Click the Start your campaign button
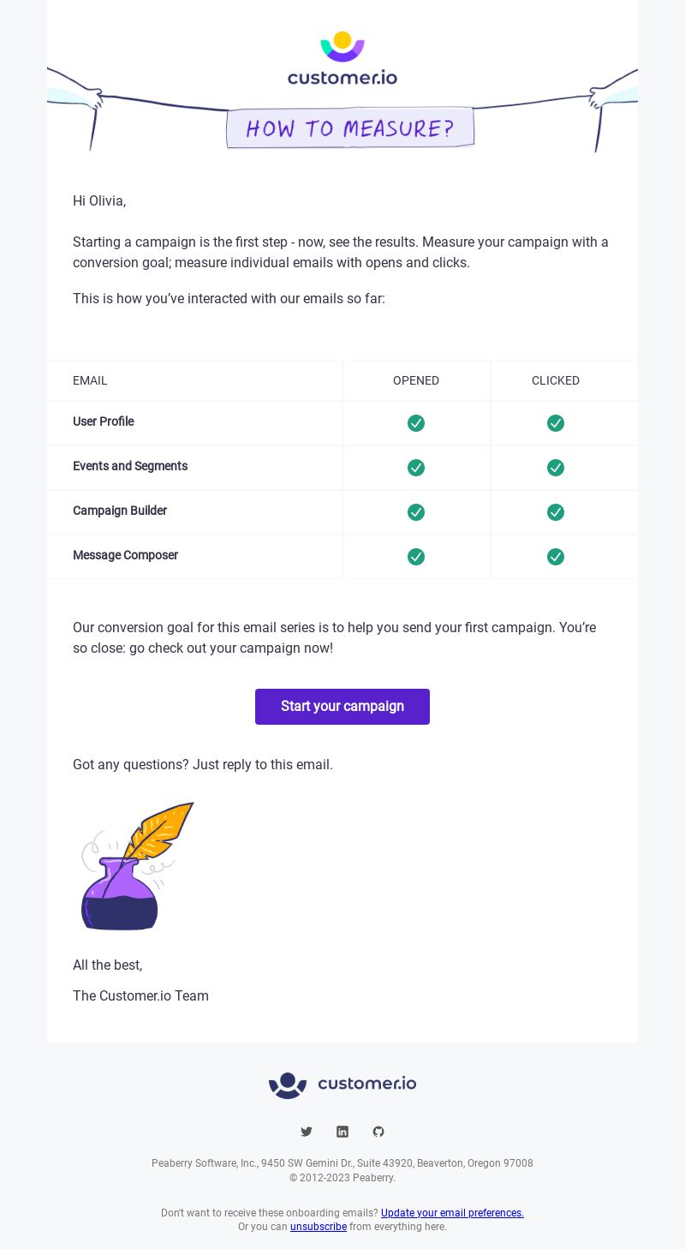 click(x=342, y=707)
